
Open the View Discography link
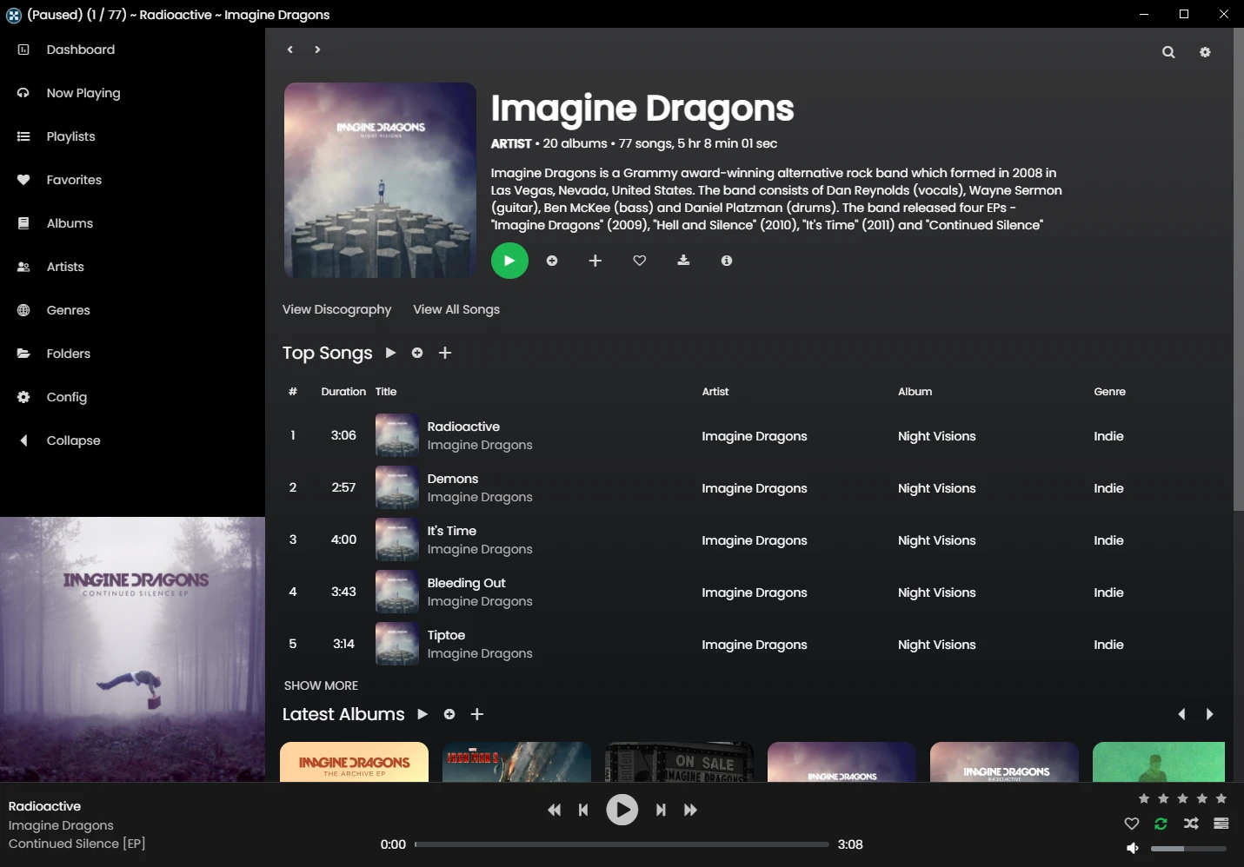(336, 309)
